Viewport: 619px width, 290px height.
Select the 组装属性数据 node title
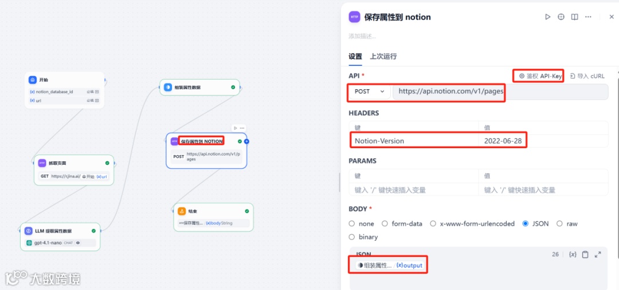[187, 87]
